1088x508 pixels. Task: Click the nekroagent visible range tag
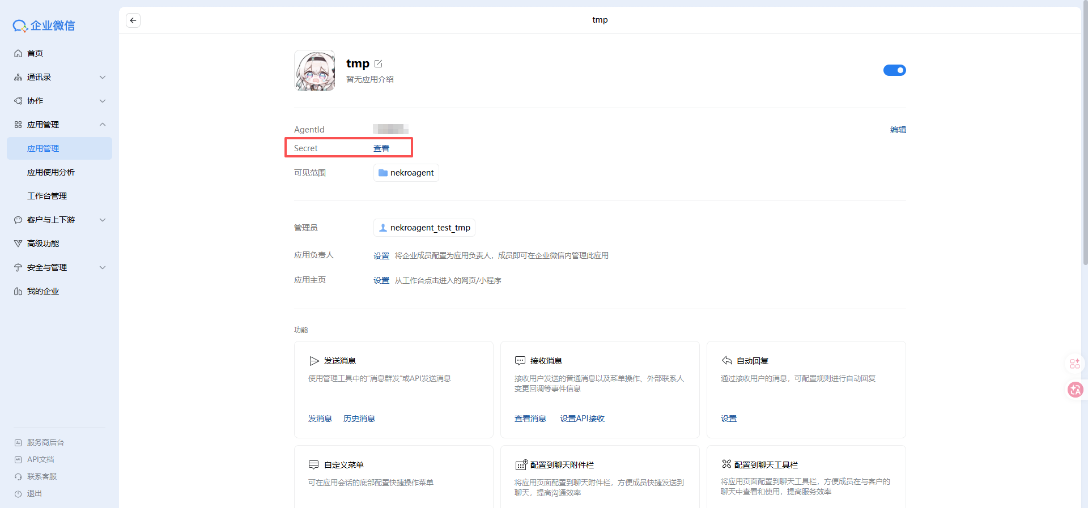tap(406, 173)
